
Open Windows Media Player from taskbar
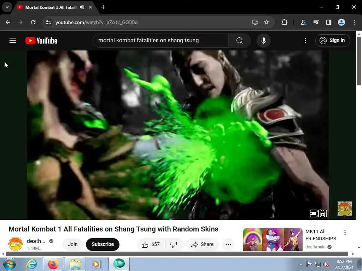97,264
